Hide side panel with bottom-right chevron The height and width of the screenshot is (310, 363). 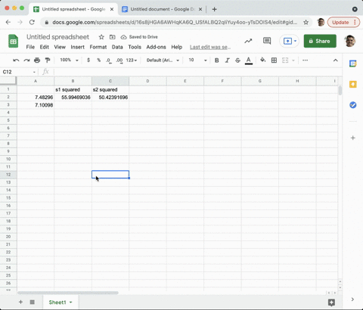point(352,299)
